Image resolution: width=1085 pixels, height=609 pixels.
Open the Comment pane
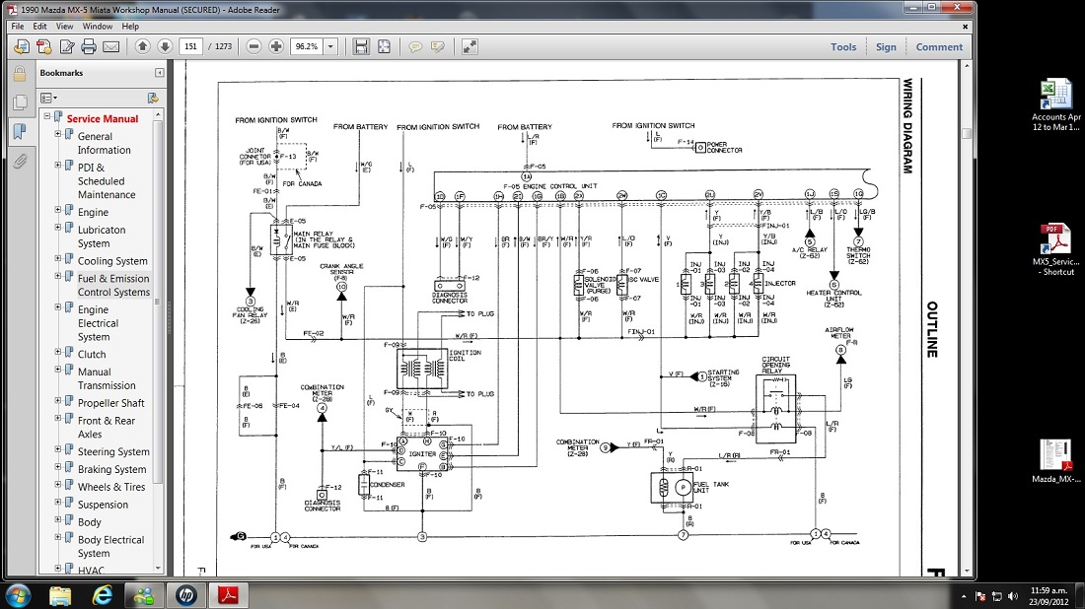point(939,47)
